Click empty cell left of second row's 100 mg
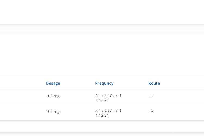Viewport: 204px width, 136px height. tap(22, 112)
